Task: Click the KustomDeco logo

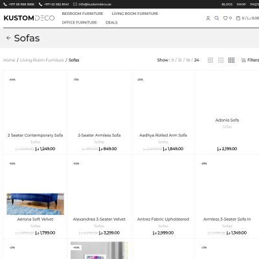Action: click(29, 18)
